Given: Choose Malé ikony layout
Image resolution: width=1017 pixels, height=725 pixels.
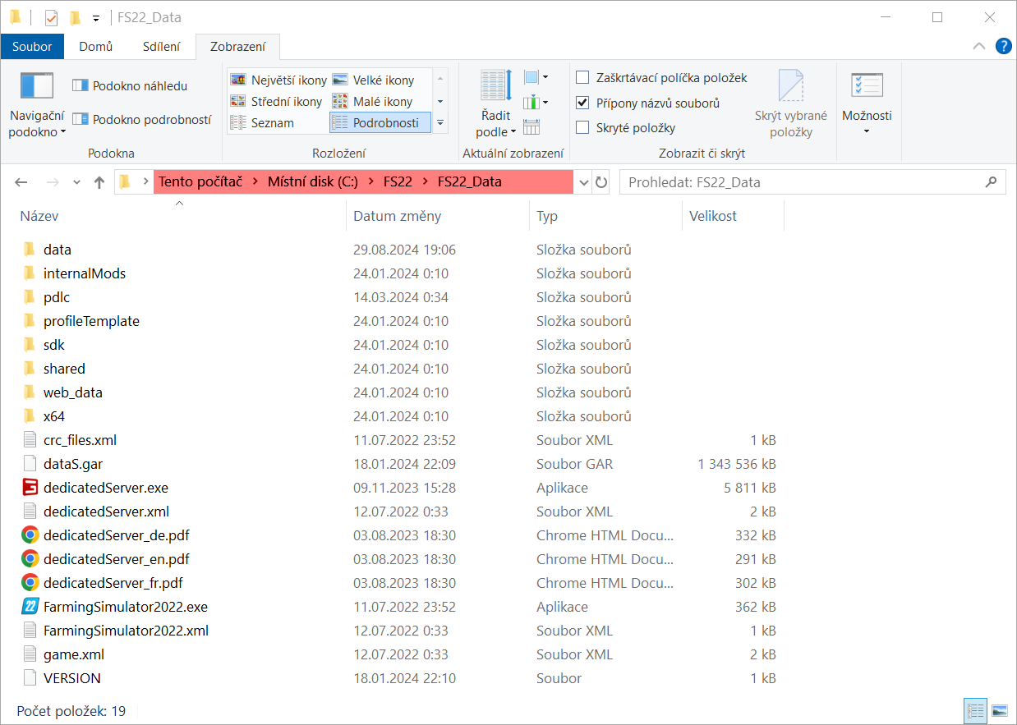Looking at the screenshot, I should click(x=380, y=101).
